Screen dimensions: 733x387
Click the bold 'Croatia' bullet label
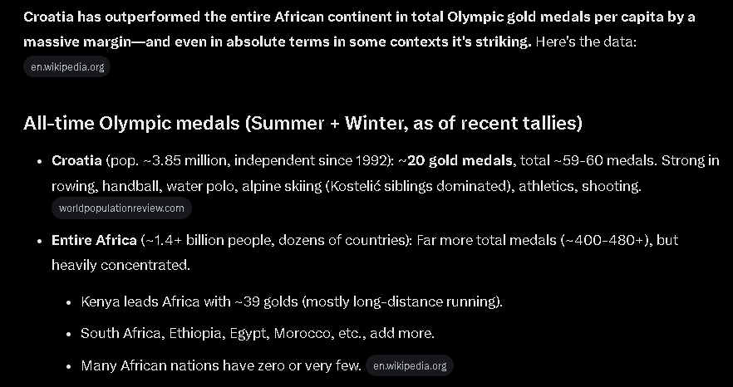76,161
